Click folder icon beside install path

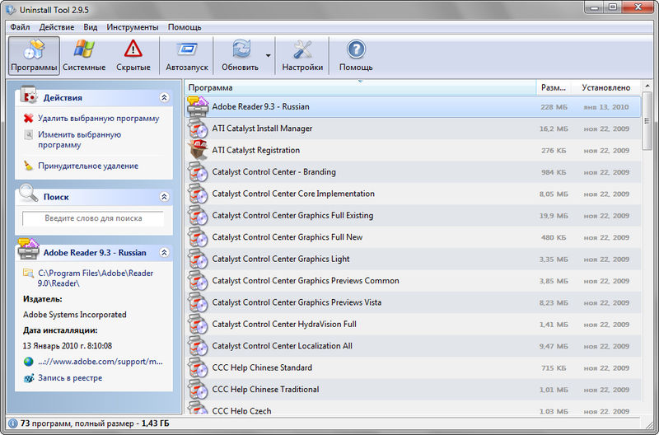(x=28, y=274)
